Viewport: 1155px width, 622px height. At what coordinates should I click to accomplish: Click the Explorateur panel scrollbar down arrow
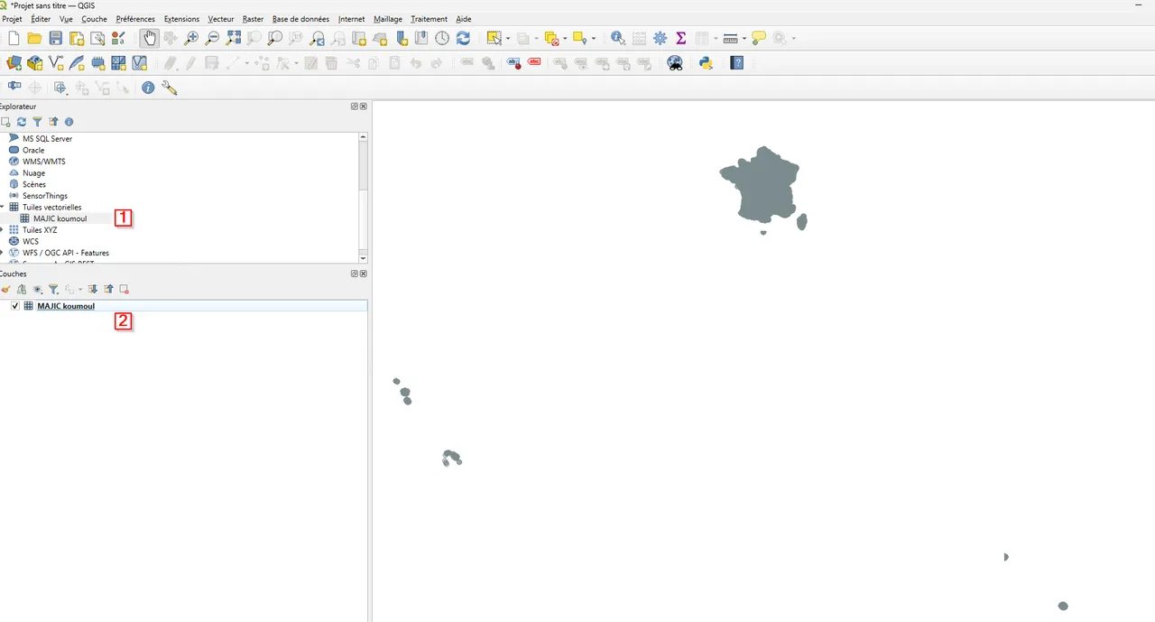364,257
